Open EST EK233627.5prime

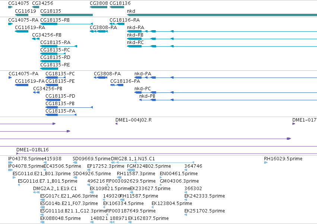tap(150, 189)
